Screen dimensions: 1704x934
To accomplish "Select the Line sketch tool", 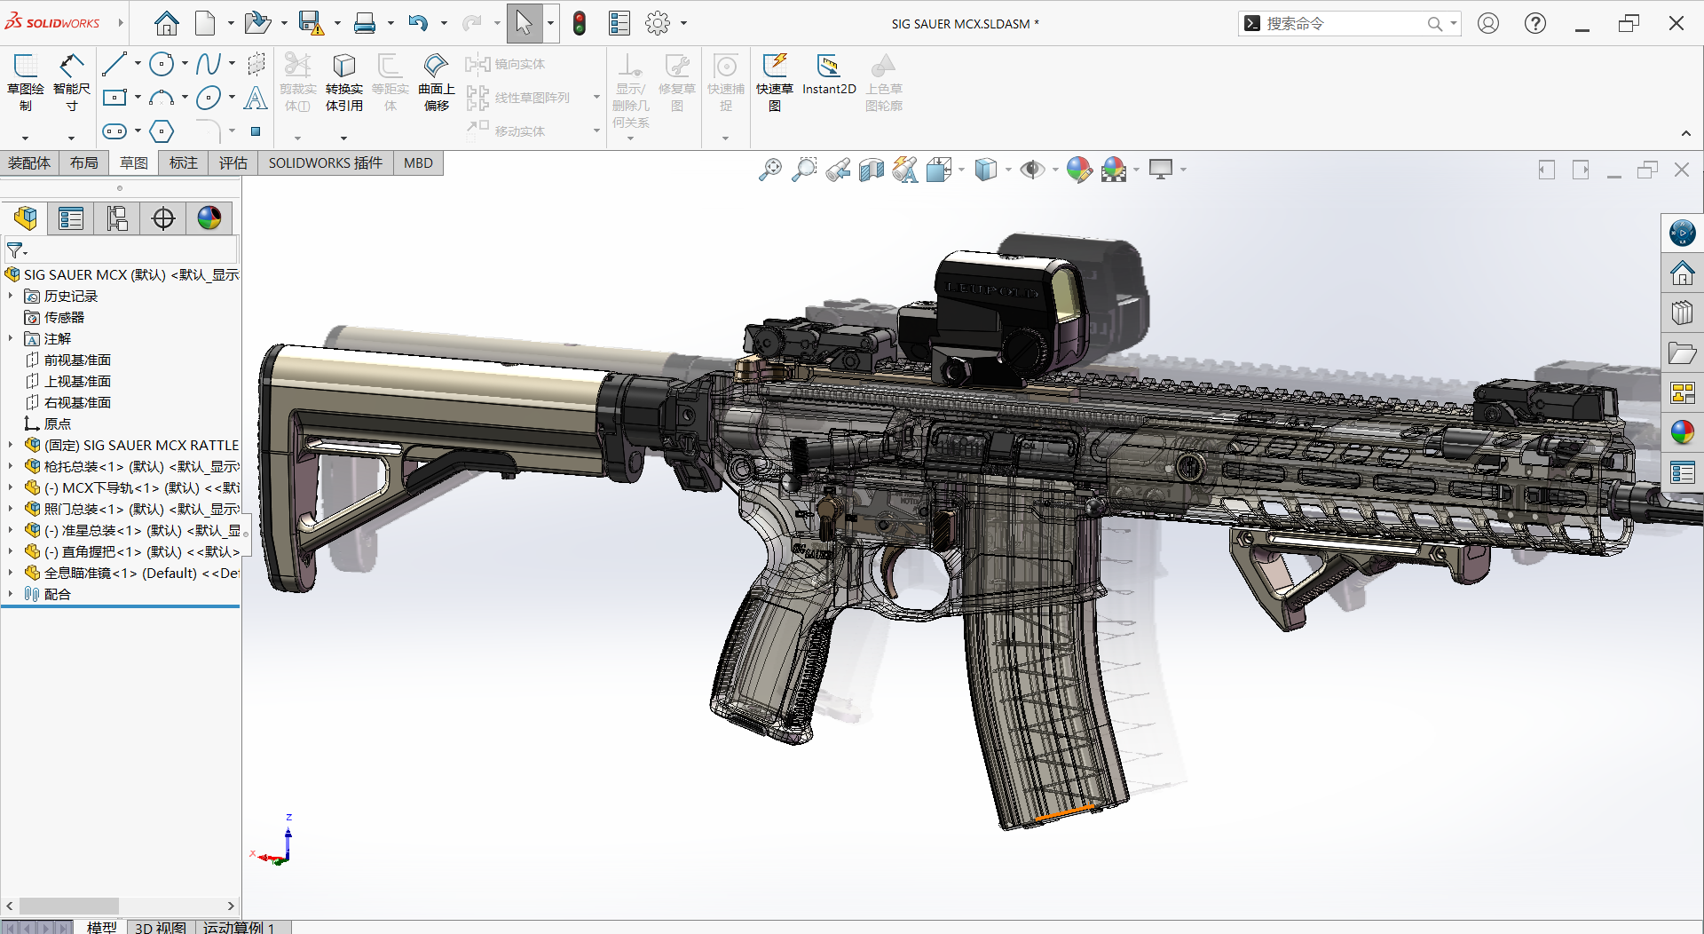I will coord(114,64).
